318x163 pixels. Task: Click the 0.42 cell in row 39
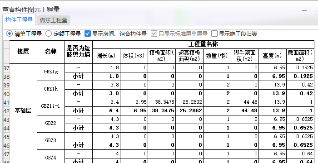(x=300, y=85)
